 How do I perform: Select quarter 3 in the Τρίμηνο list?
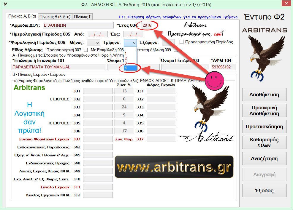[x=130, y=63]
